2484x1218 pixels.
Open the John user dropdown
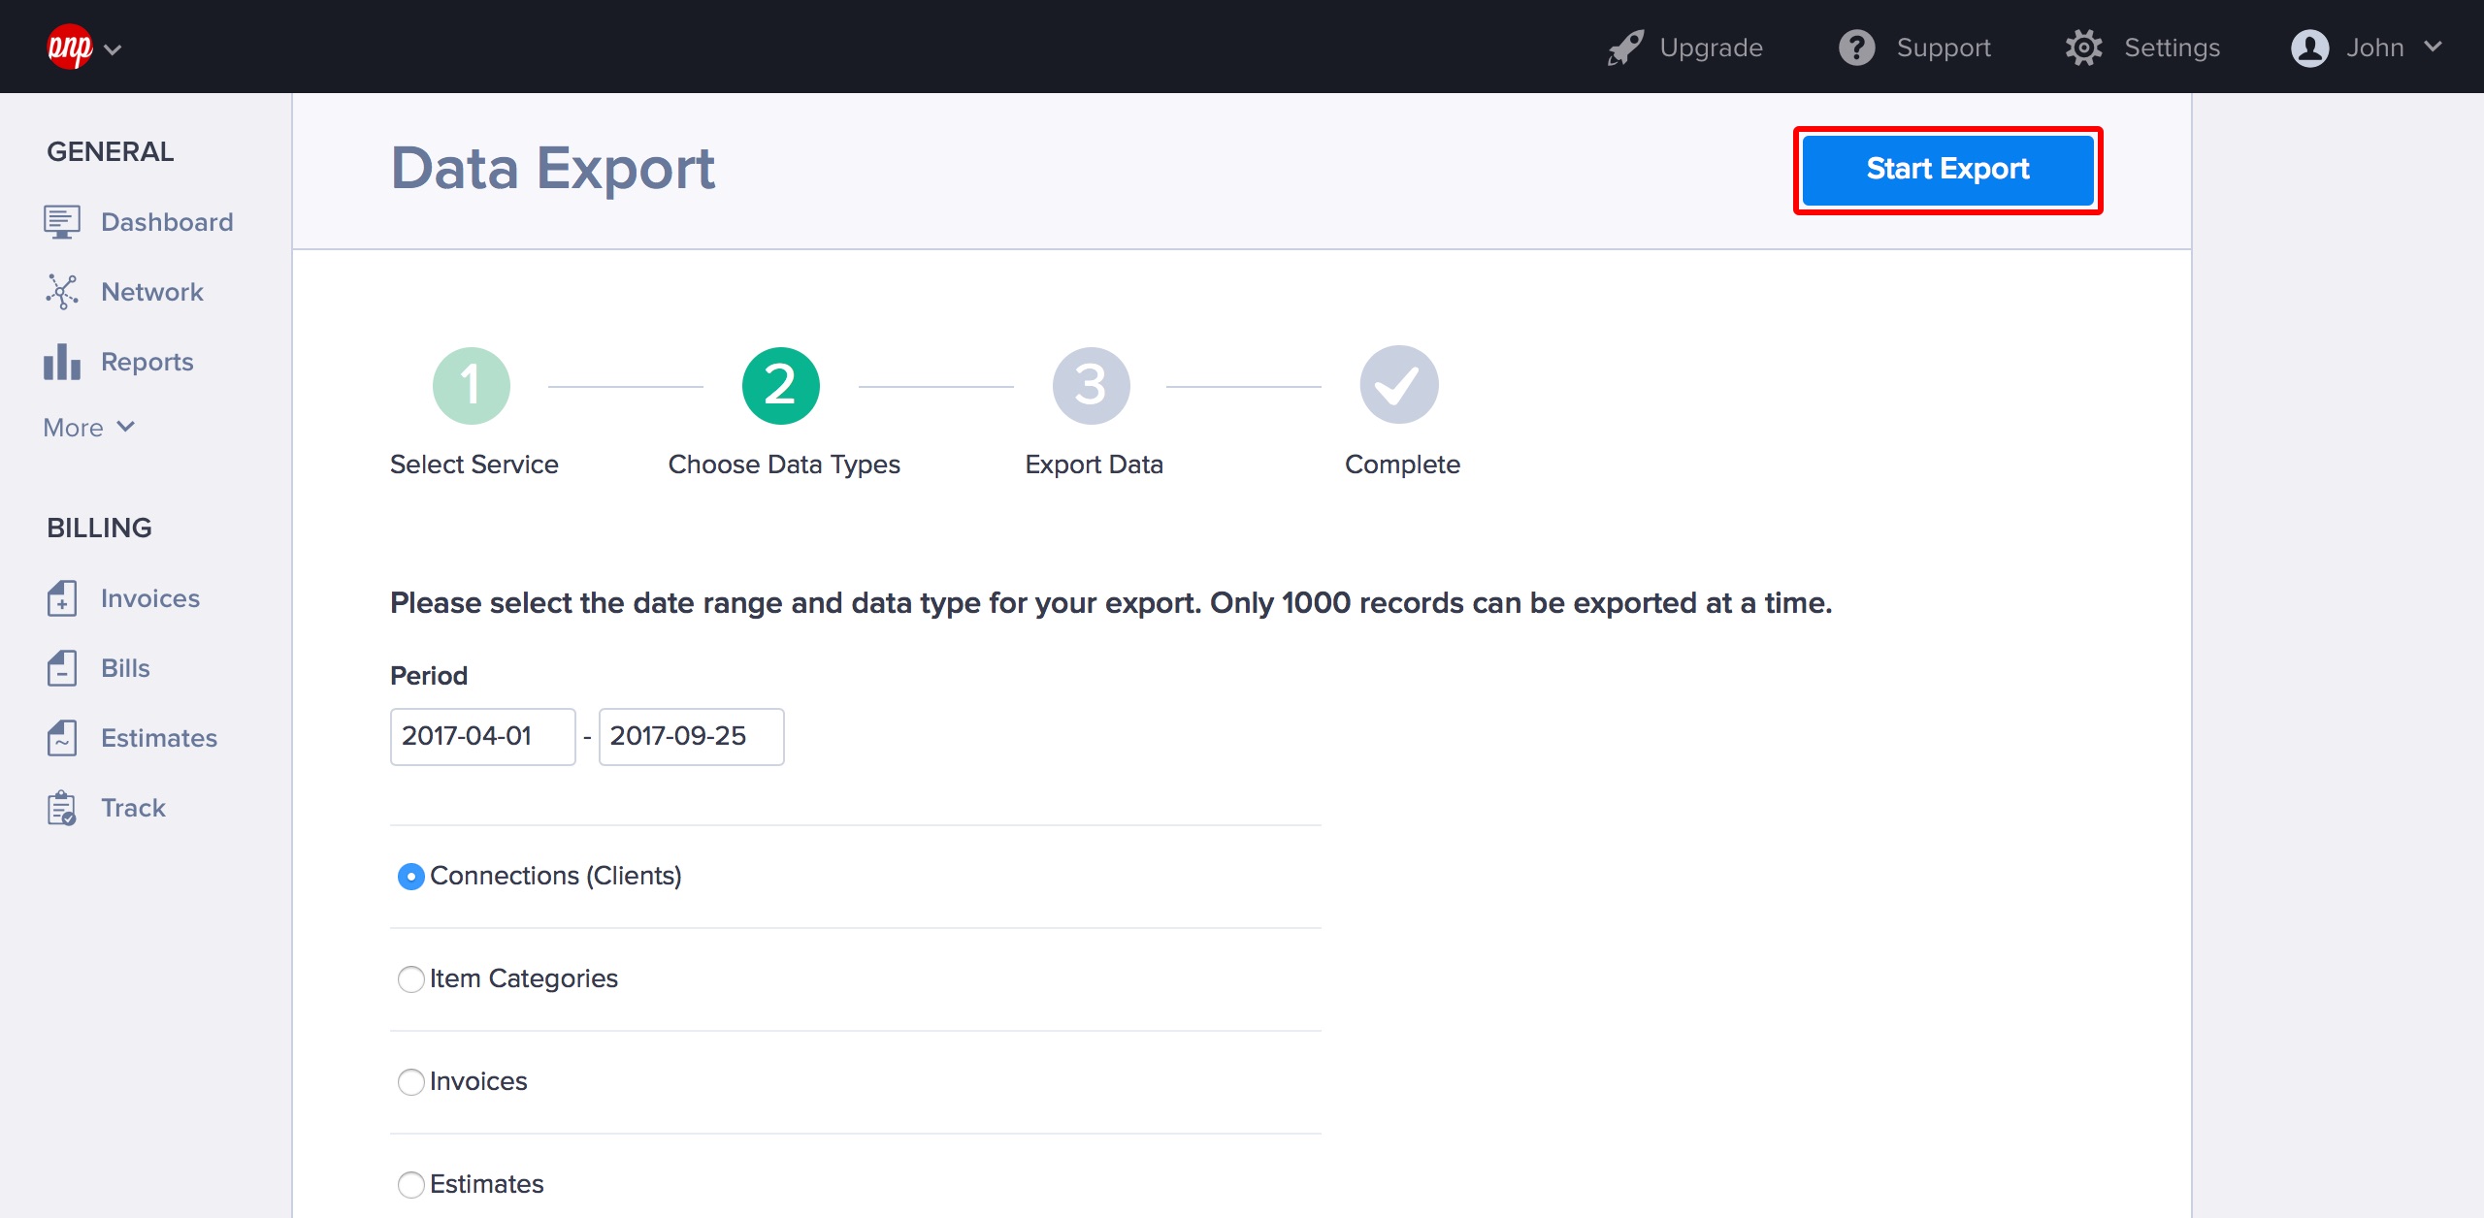click(2366, 48)
